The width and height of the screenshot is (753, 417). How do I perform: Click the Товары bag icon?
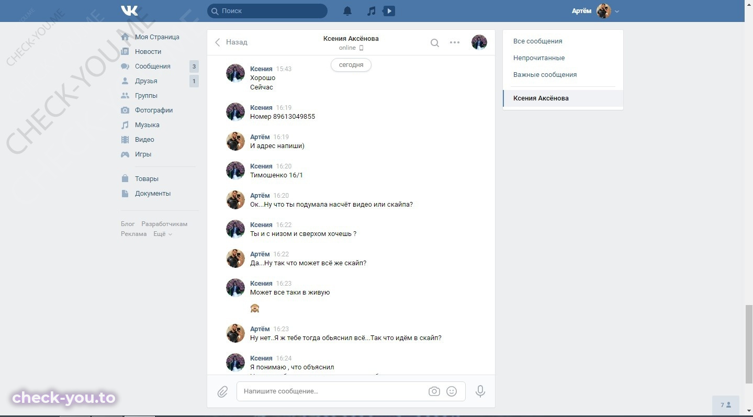pos(125,179)
